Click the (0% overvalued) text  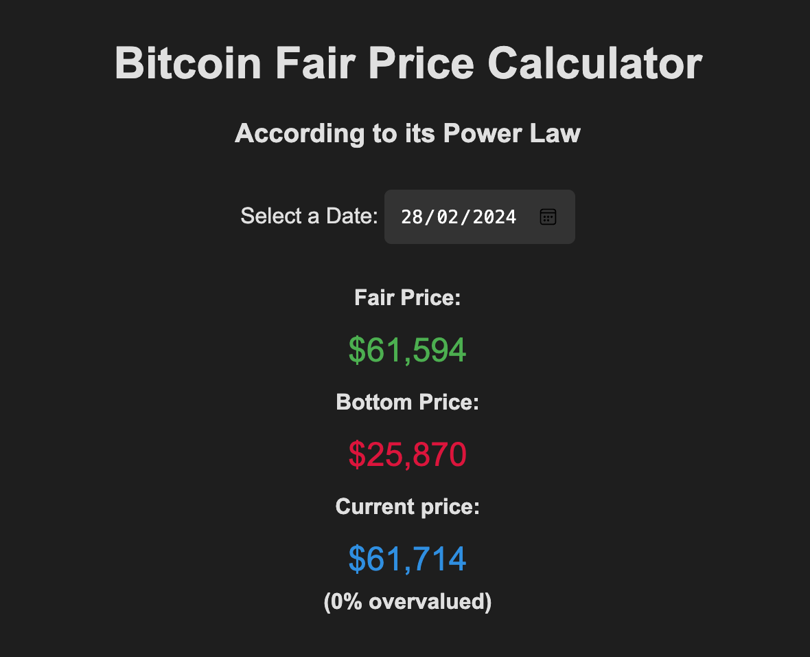click(x=407, y=601)
